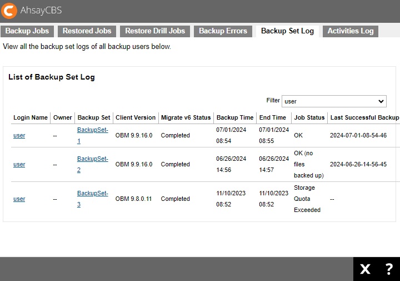Open the Restore Drill Jobs tab
The image size is (400, 281).
tap(155, 31)
